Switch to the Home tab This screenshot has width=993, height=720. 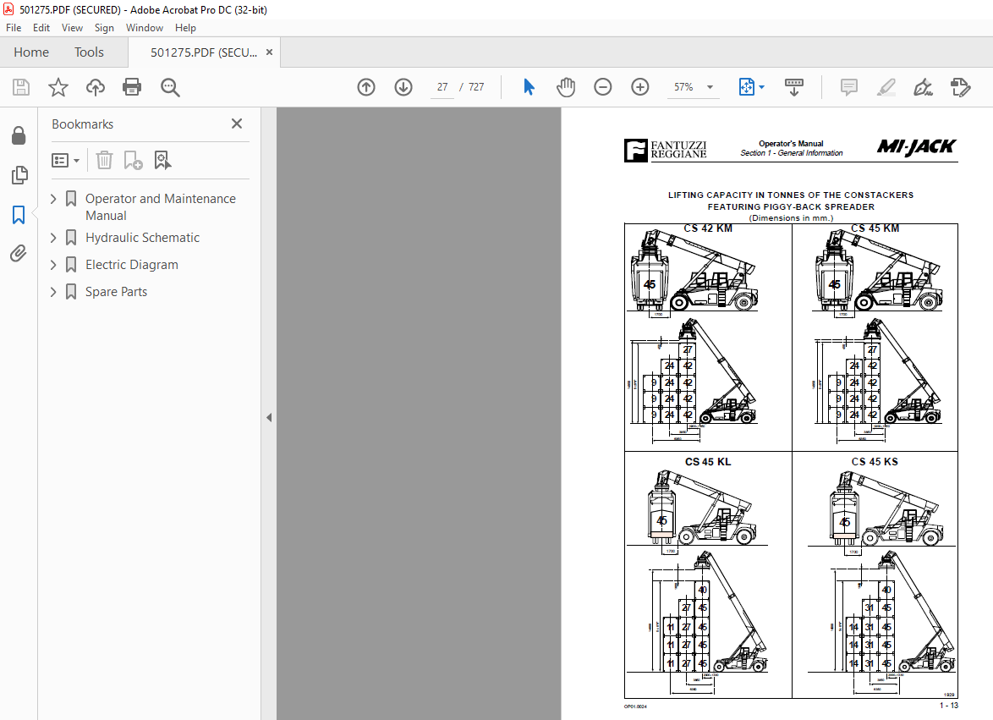[31, 52]
